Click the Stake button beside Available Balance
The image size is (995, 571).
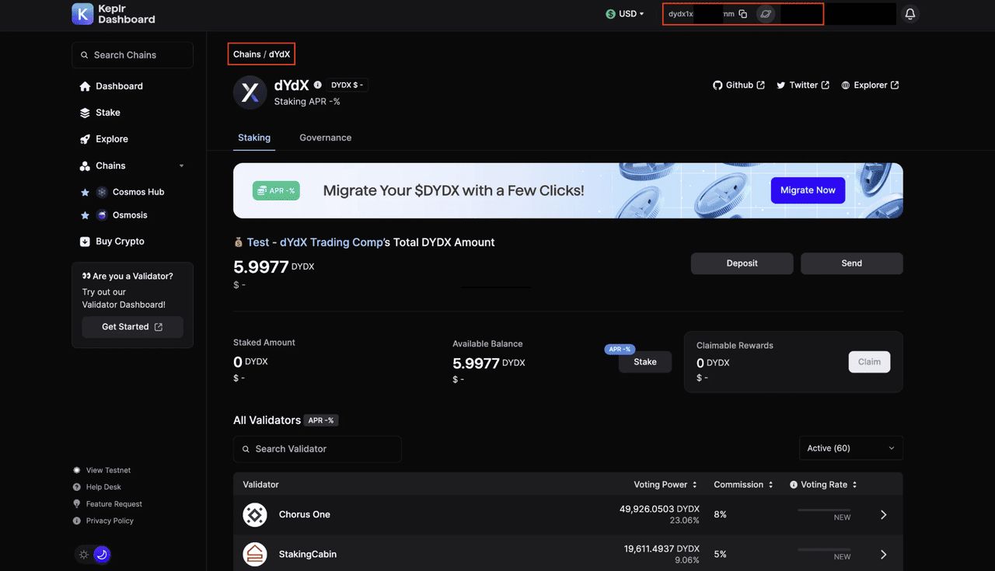pos(645,362)
